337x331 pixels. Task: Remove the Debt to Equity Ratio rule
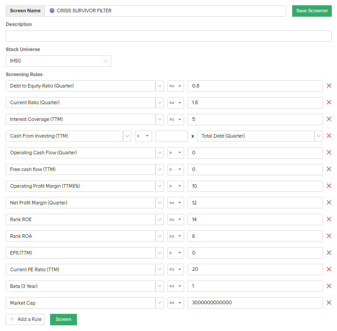click(329, 86)
